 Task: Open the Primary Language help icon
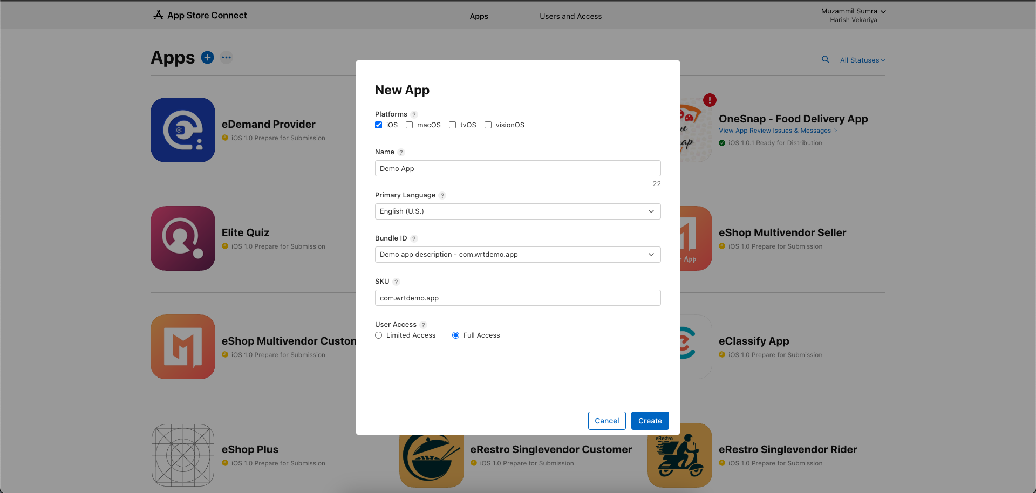point(442,195)
